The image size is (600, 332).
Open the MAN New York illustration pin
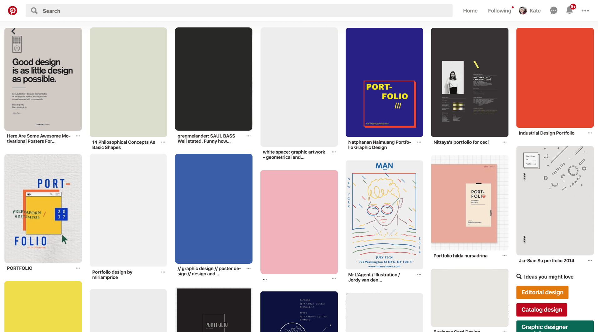[384, 215]
